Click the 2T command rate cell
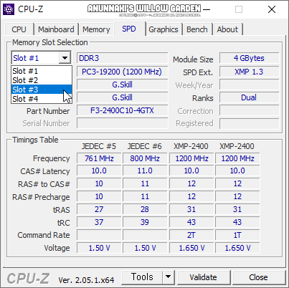Image resolution: width=289 pixels, height=288 pixels. coord(191,235)
